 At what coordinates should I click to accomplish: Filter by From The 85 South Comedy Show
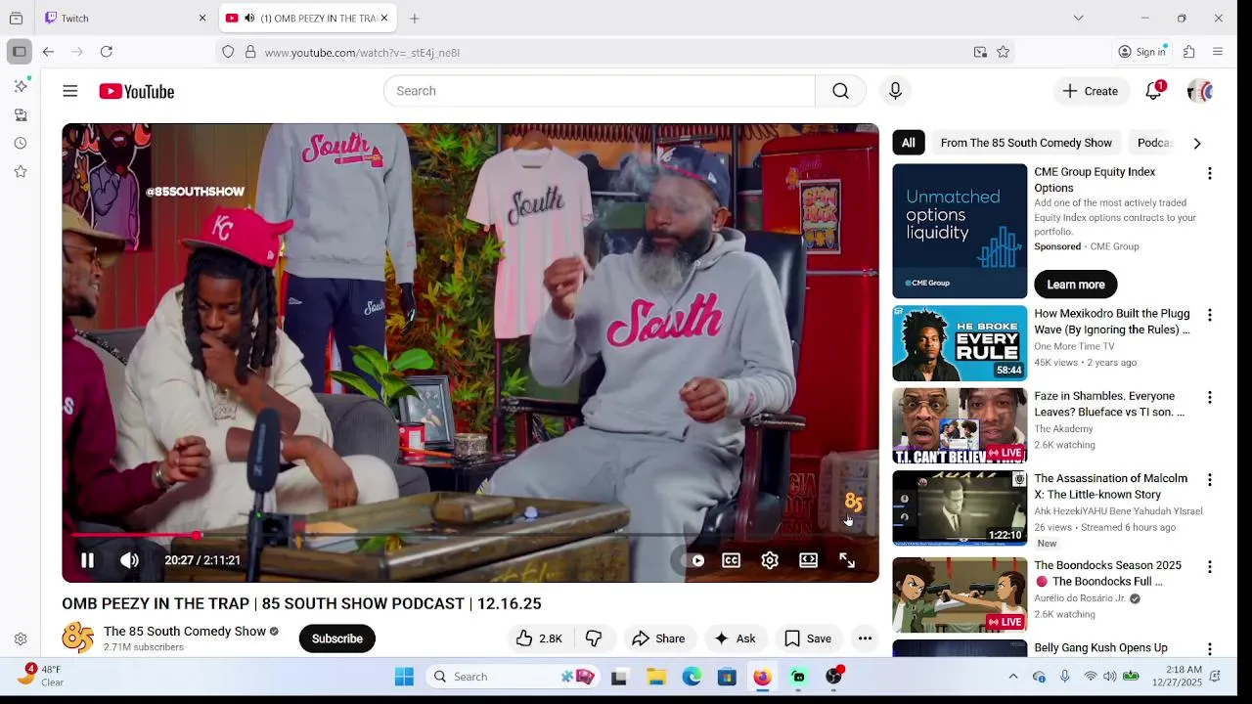pos(1026,143)
